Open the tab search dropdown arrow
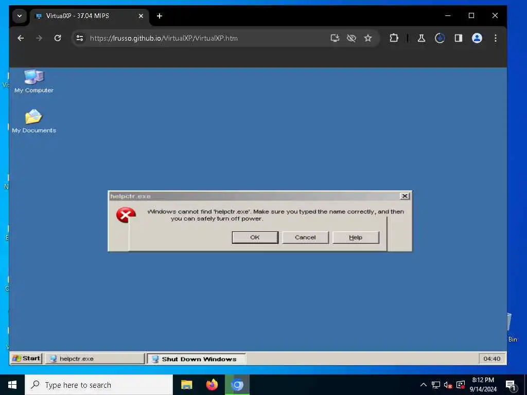The height and width of the screenshot is (395, 527). 20,16
